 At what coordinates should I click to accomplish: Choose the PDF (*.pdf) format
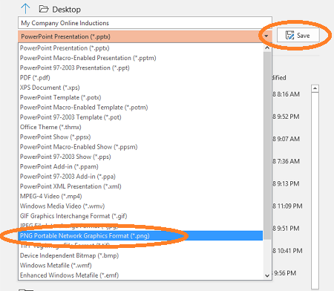pos(141,78)
